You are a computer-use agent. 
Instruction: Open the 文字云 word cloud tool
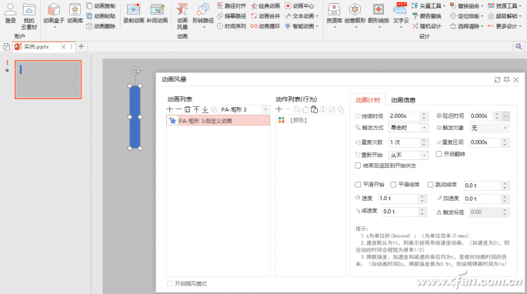pyautogui.click(x=401, y=15)
